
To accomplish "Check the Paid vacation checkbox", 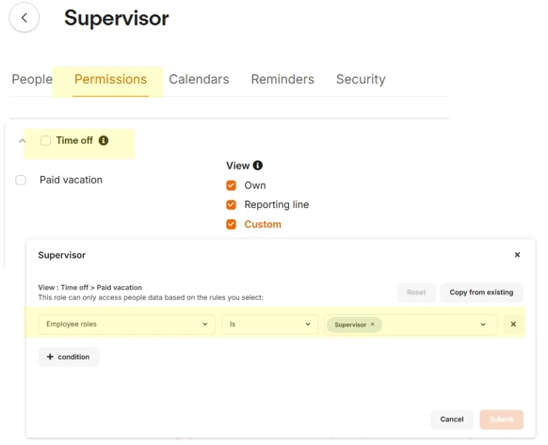I will [21, 180].
